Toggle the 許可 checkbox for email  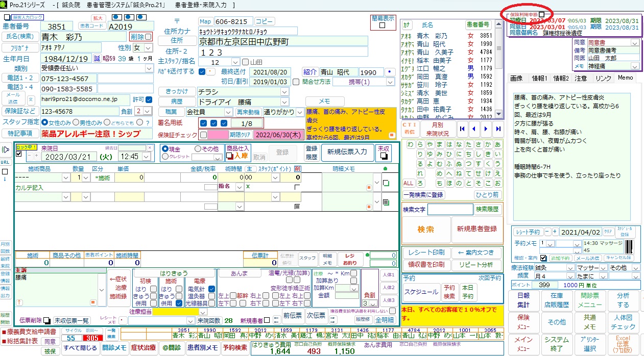[149, 99]
